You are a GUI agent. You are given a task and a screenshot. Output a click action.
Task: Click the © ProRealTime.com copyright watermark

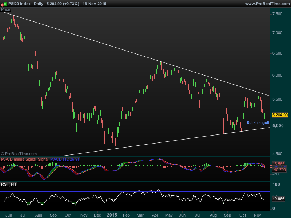click(19, 154)
